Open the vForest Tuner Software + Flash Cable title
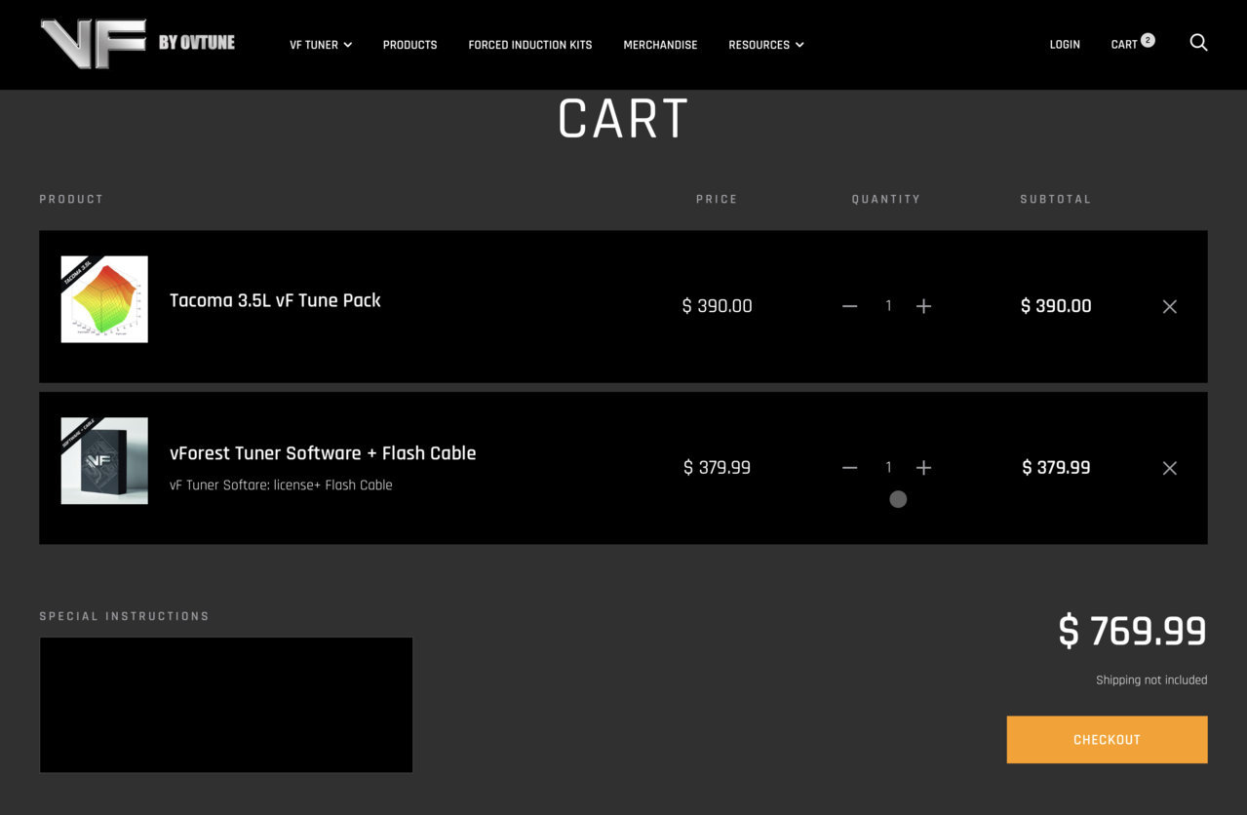1247x815 pixels. pyautogui.click(x=323, y=453)
